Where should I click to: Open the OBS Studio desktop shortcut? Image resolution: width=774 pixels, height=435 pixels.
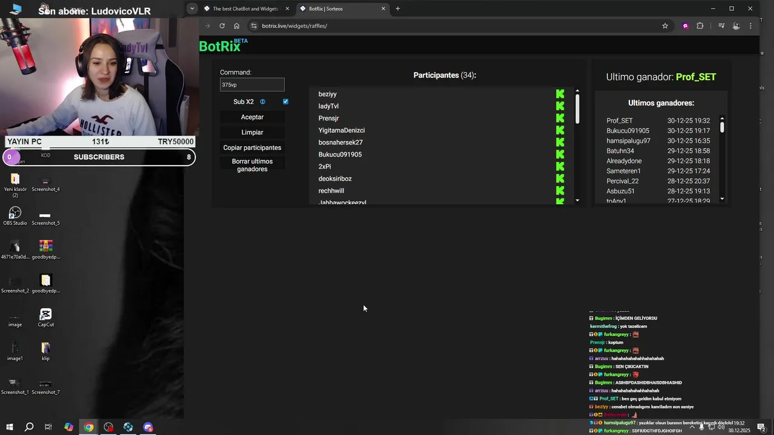tap(15, 216)
